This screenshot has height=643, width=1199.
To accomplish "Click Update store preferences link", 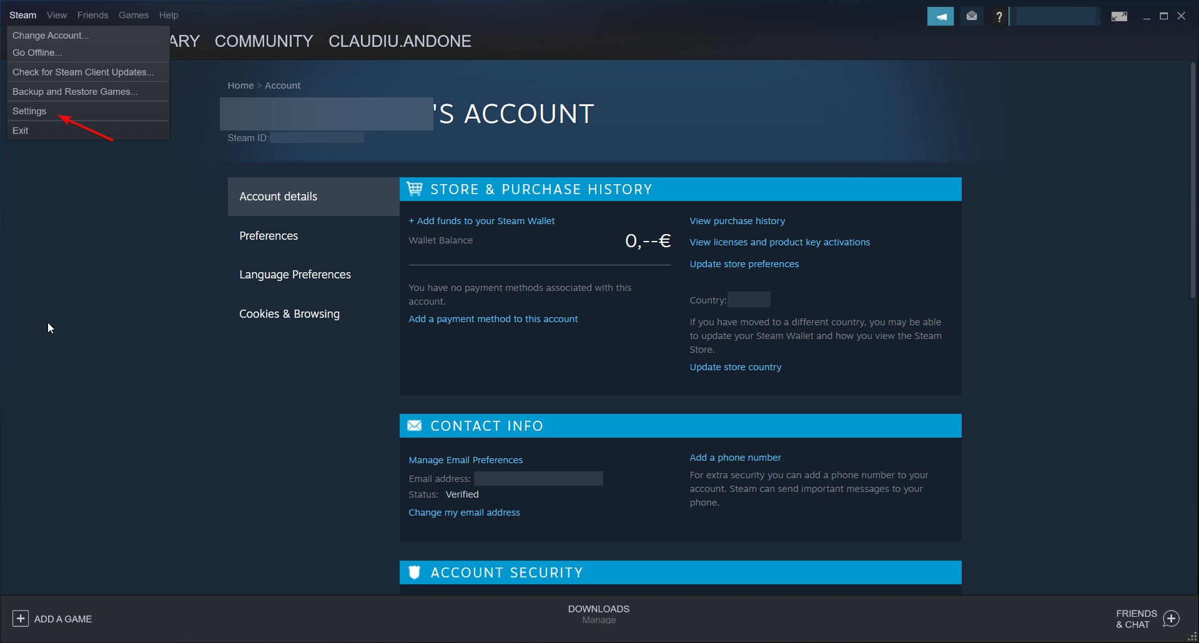I will (x=744, y=264).
